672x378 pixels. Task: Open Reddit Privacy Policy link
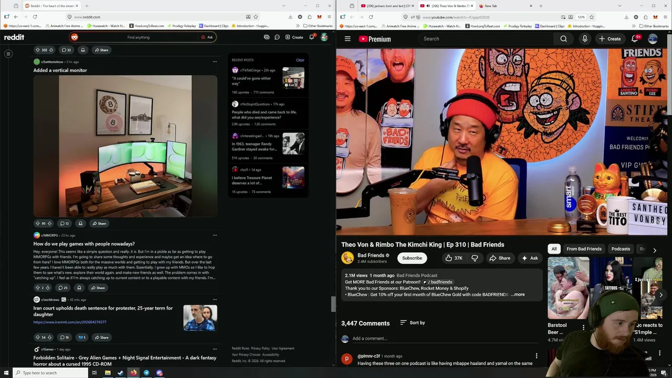[x=260, y=348]
